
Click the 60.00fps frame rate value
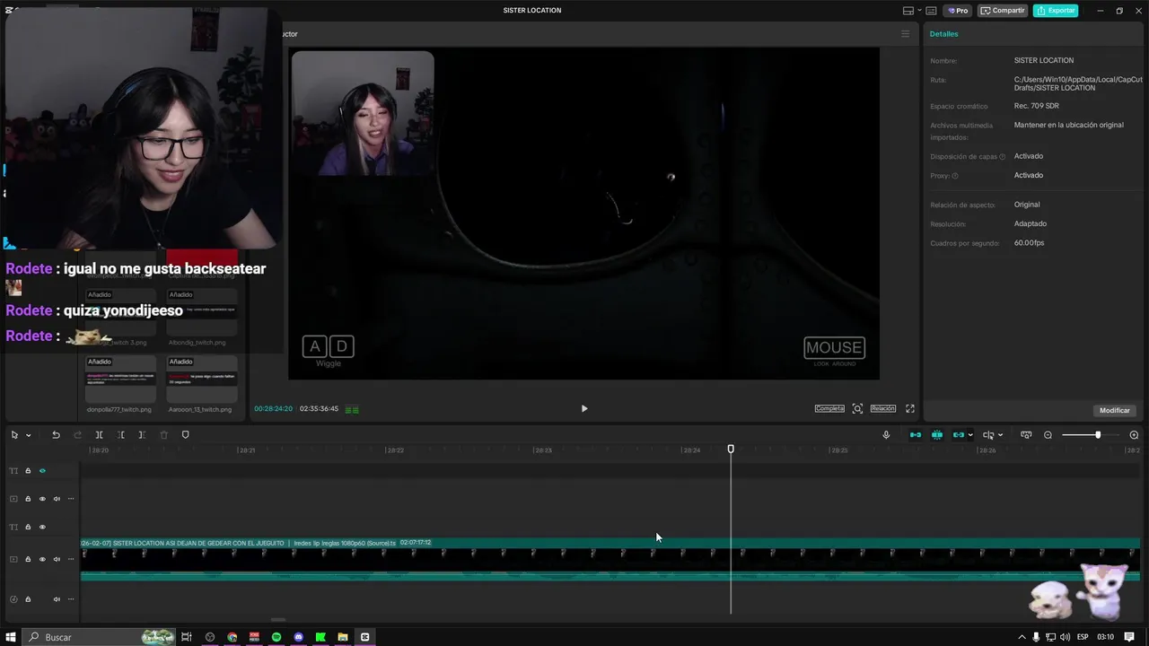coord(1029,243)
